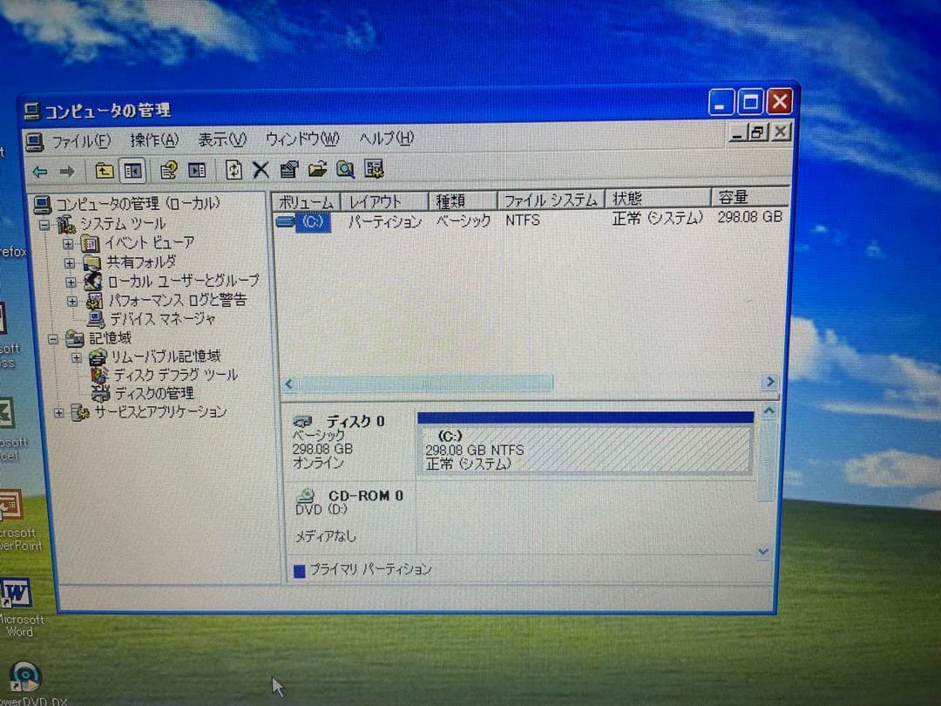
Task: Click the Refresh toolbar icon
Action: click(x=234, y=169)
